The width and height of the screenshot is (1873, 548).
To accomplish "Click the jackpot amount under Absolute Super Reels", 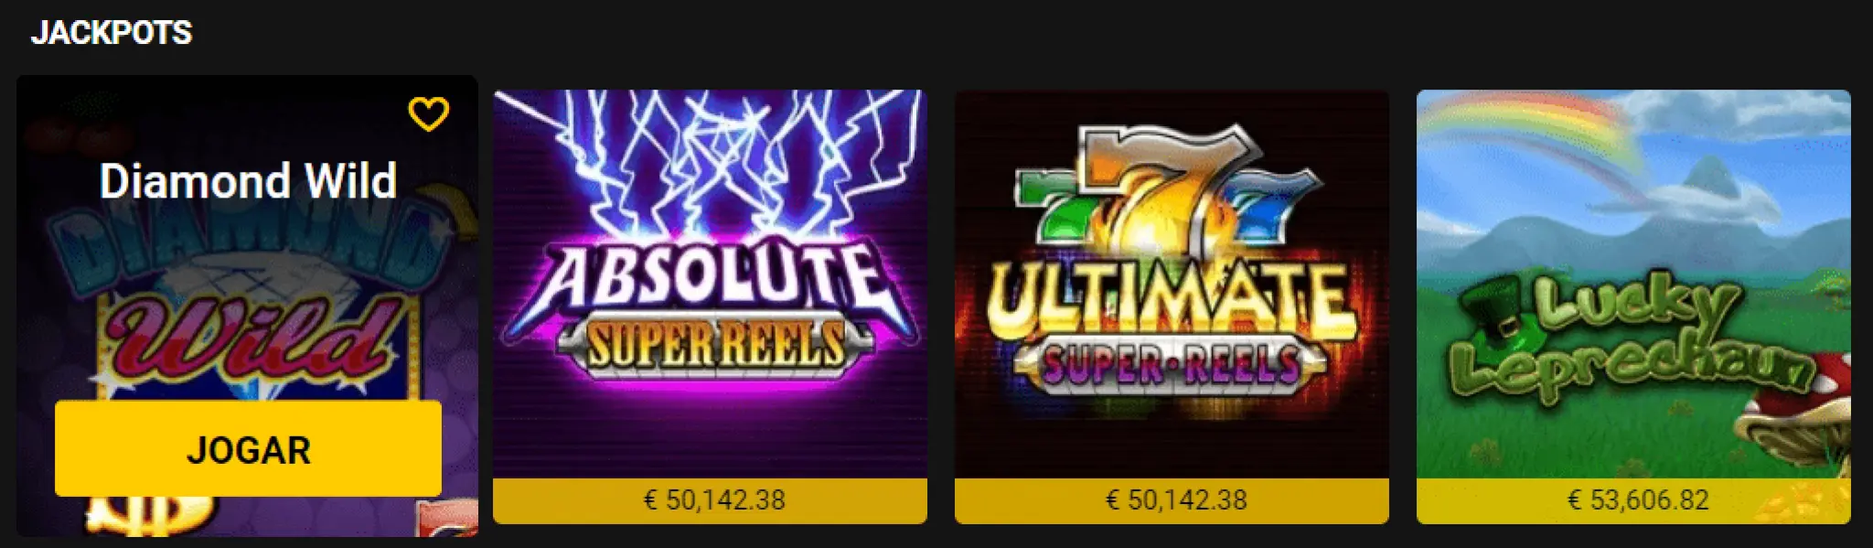I will tap(714, 500).
